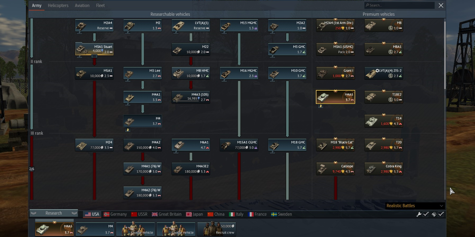
Task: Choose the M5A1 light tank card
Action: [x=94, y=73]
